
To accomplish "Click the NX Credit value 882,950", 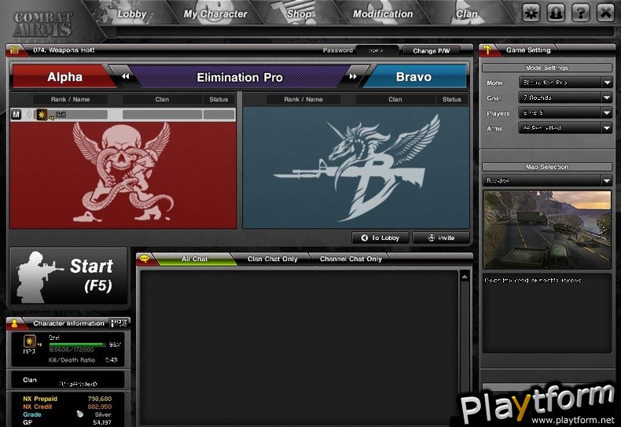I will (x=99, y=407).
